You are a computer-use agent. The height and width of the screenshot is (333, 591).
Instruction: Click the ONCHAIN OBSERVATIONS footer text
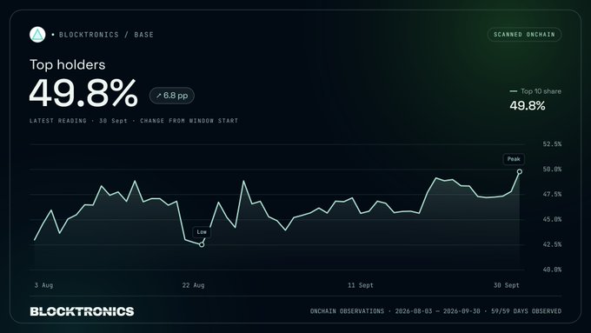click(x=435, y=311)
